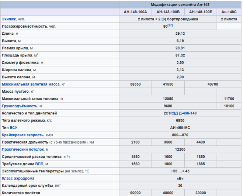Screen dimensions: 243x196
Task: Click fuel consumption value 1550
Action: [x=135, y=157]
